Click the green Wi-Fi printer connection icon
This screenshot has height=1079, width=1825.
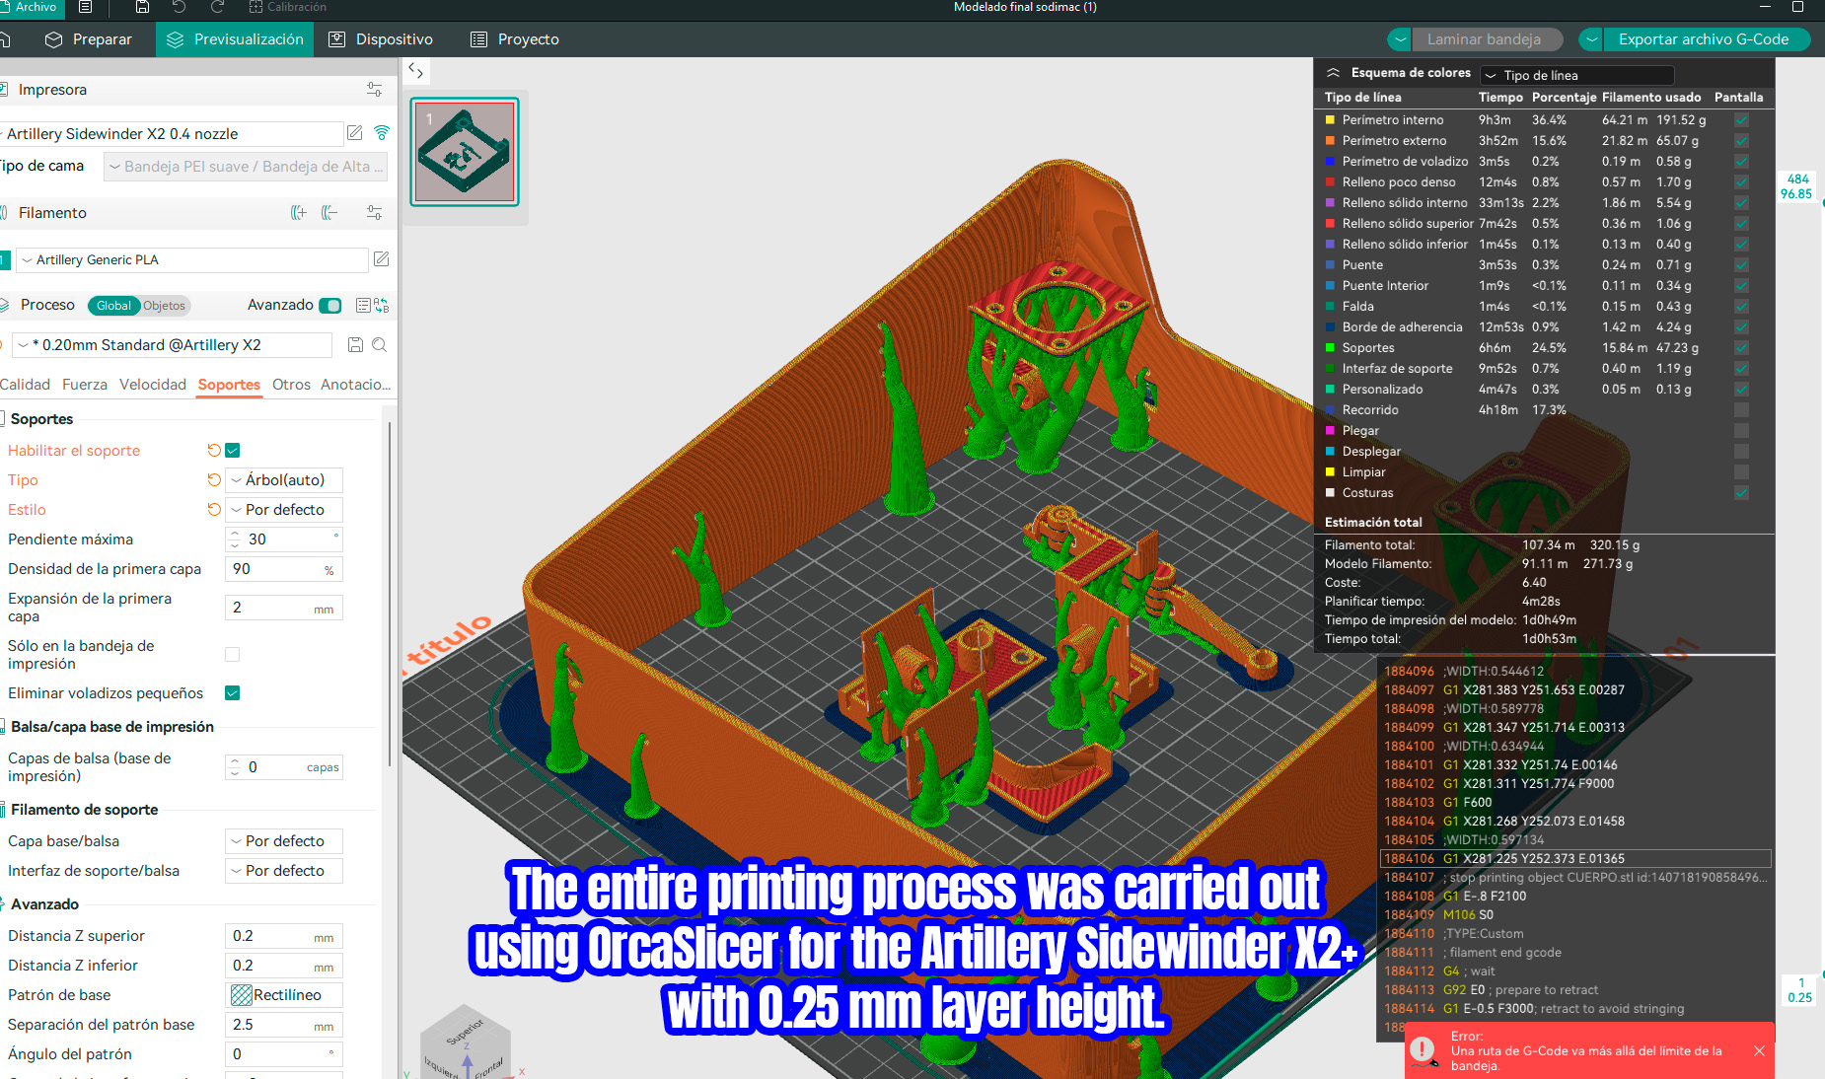coord(382,133)
